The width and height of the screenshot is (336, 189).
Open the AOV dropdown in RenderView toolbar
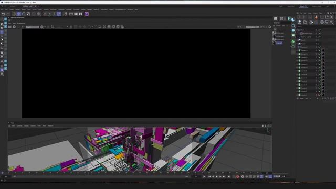point(33,27)
